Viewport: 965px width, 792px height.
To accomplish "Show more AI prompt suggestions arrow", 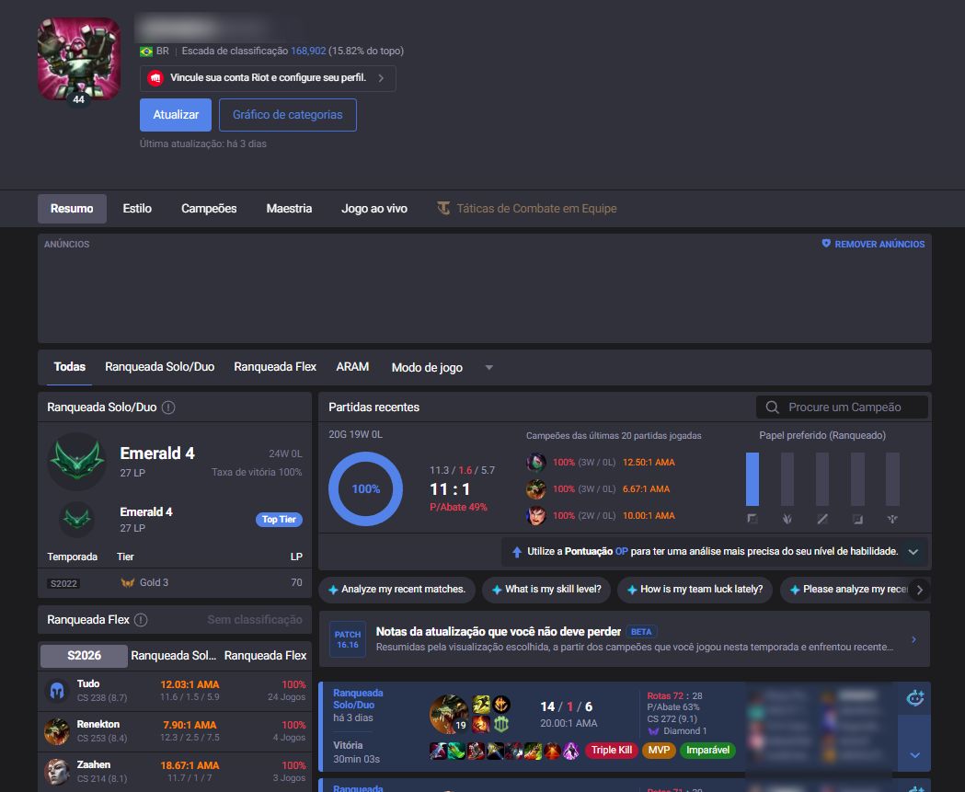I will tap(919, 590).
